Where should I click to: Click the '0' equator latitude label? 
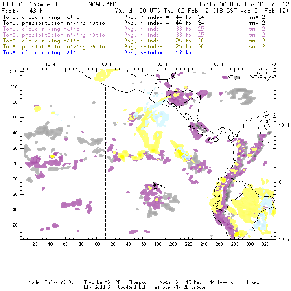coord(280,182)
